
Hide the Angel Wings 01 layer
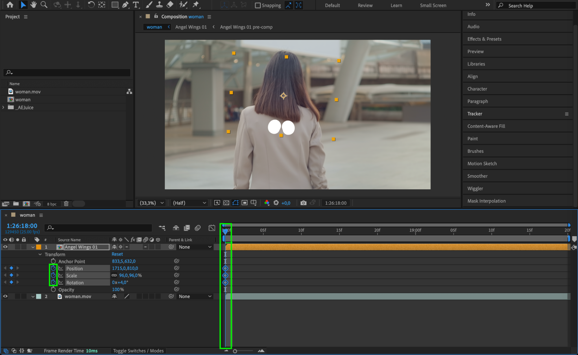[5, 247]
